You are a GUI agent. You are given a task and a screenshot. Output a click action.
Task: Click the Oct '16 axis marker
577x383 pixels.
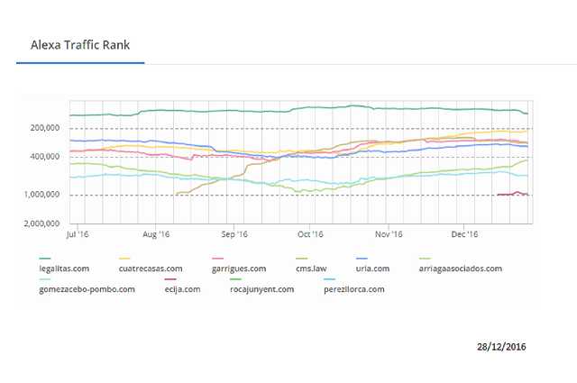click(x=310, y=234)
